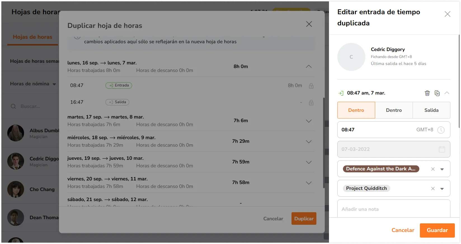
Task: Click lock icon on 16:47 Salida row
Action: 311,103
